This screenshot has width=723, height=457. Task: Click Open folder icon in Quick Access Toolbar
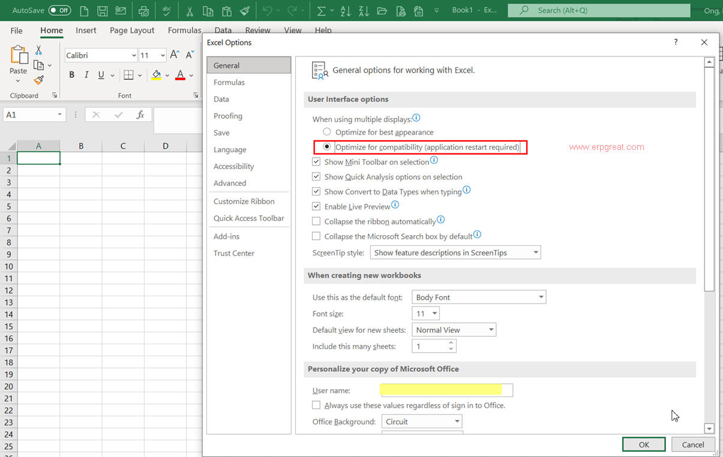click(x=382, y=11)
